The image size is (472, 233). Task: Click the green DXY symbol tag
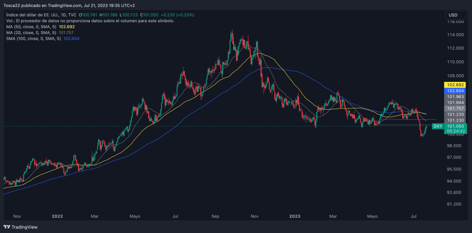[438, 126]
